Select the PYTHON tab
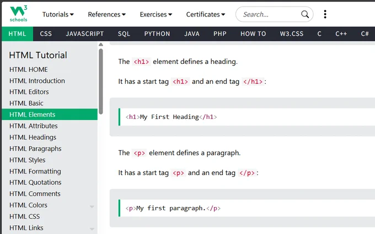The image size is (375, 234). point(157,34)
